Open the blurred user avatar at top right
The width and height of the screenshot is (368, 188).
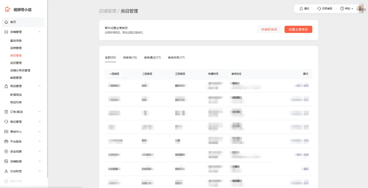(x=361, y=9)
